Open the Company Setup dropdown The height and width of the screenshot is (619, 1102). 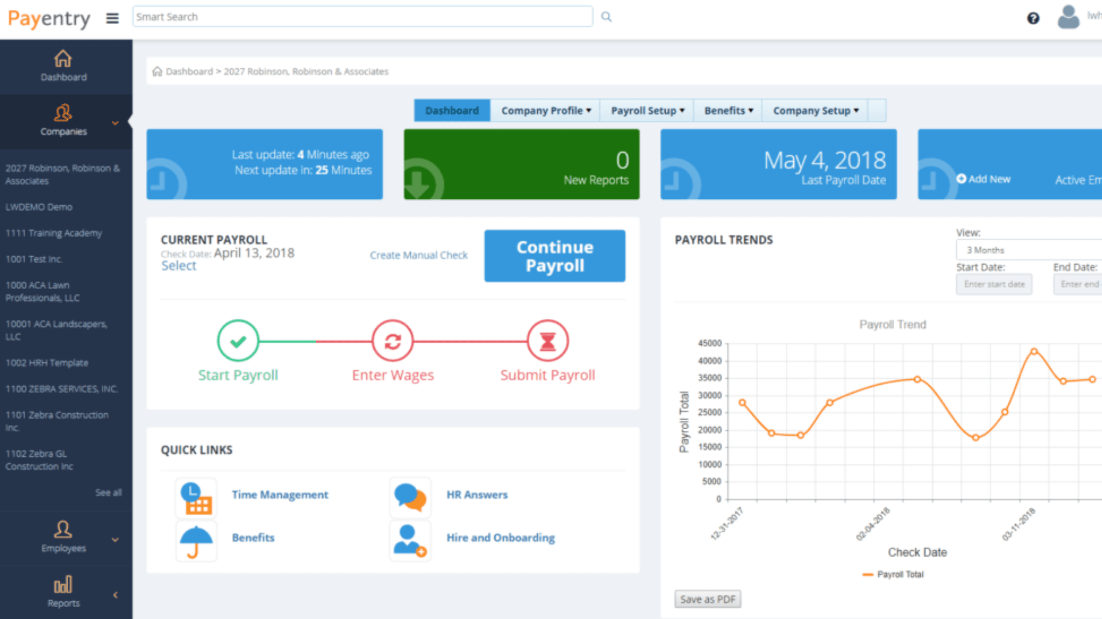(815, 111)
